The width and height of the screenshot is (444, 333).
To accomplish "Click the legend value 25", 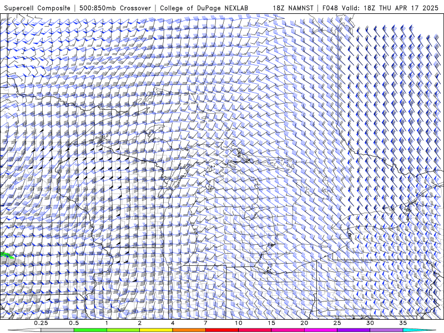I will (x=337, y=323).
